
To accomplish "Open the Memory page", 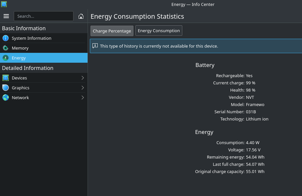I will tap(44, 48).
